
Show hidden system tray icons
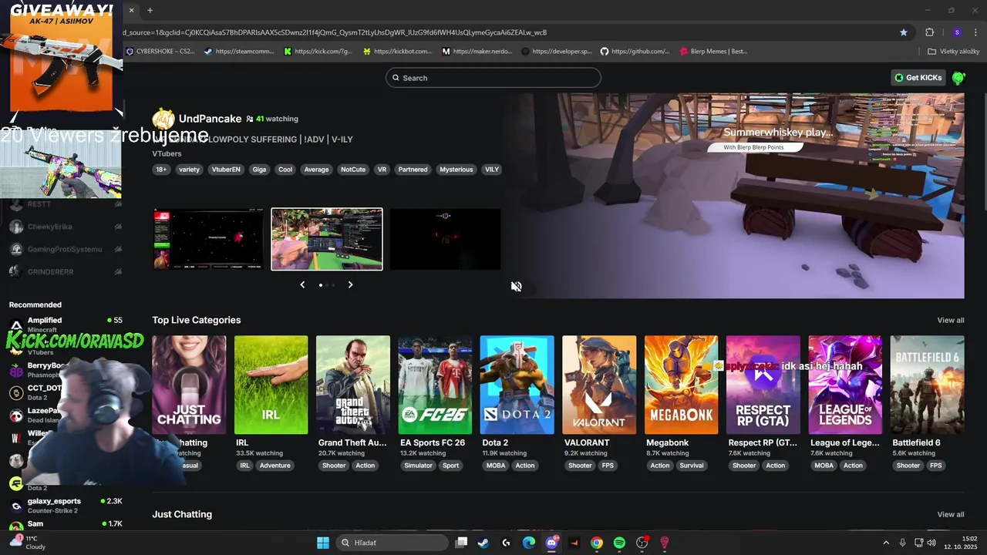[885, 543]
